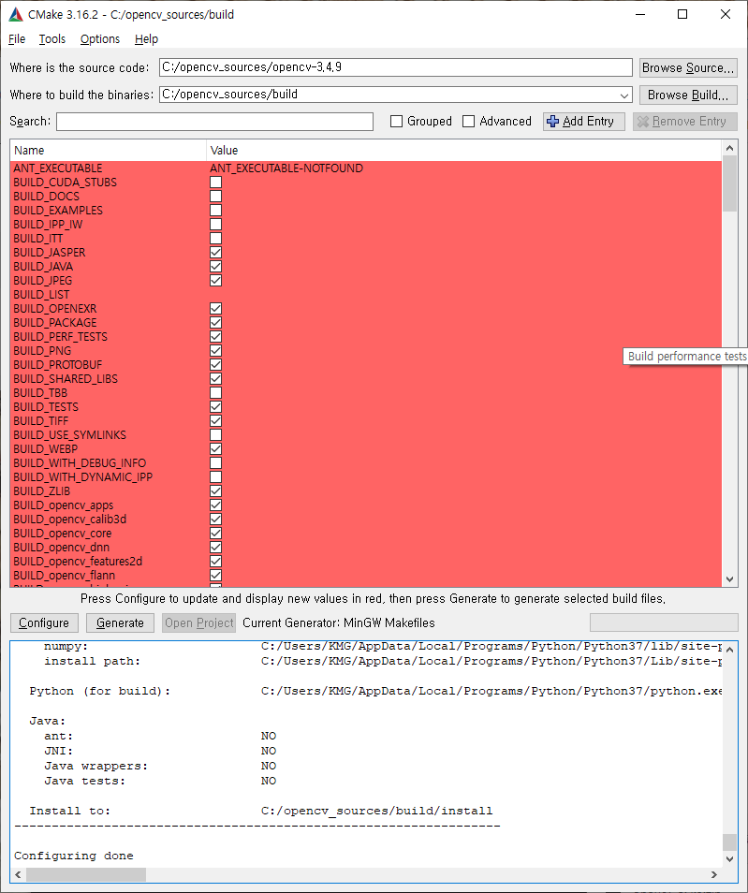The width and height of the screenshot is (748, 893).
Task: Open the File menu
Action: [x=17, y=38]
